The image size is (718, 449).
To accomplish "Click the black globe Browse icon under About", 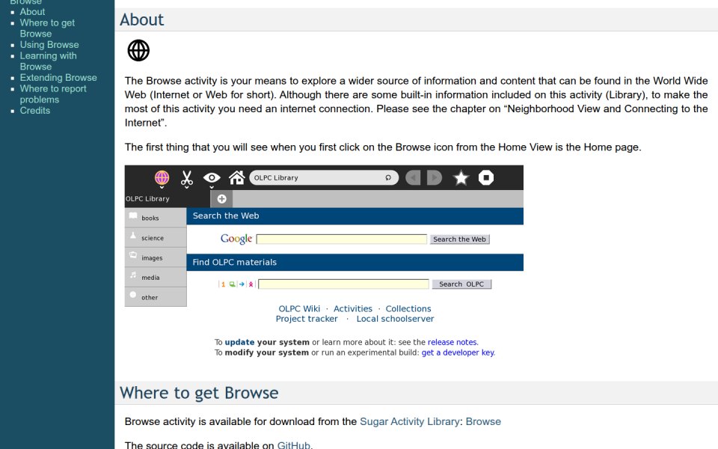I will (x=138, y=50).
